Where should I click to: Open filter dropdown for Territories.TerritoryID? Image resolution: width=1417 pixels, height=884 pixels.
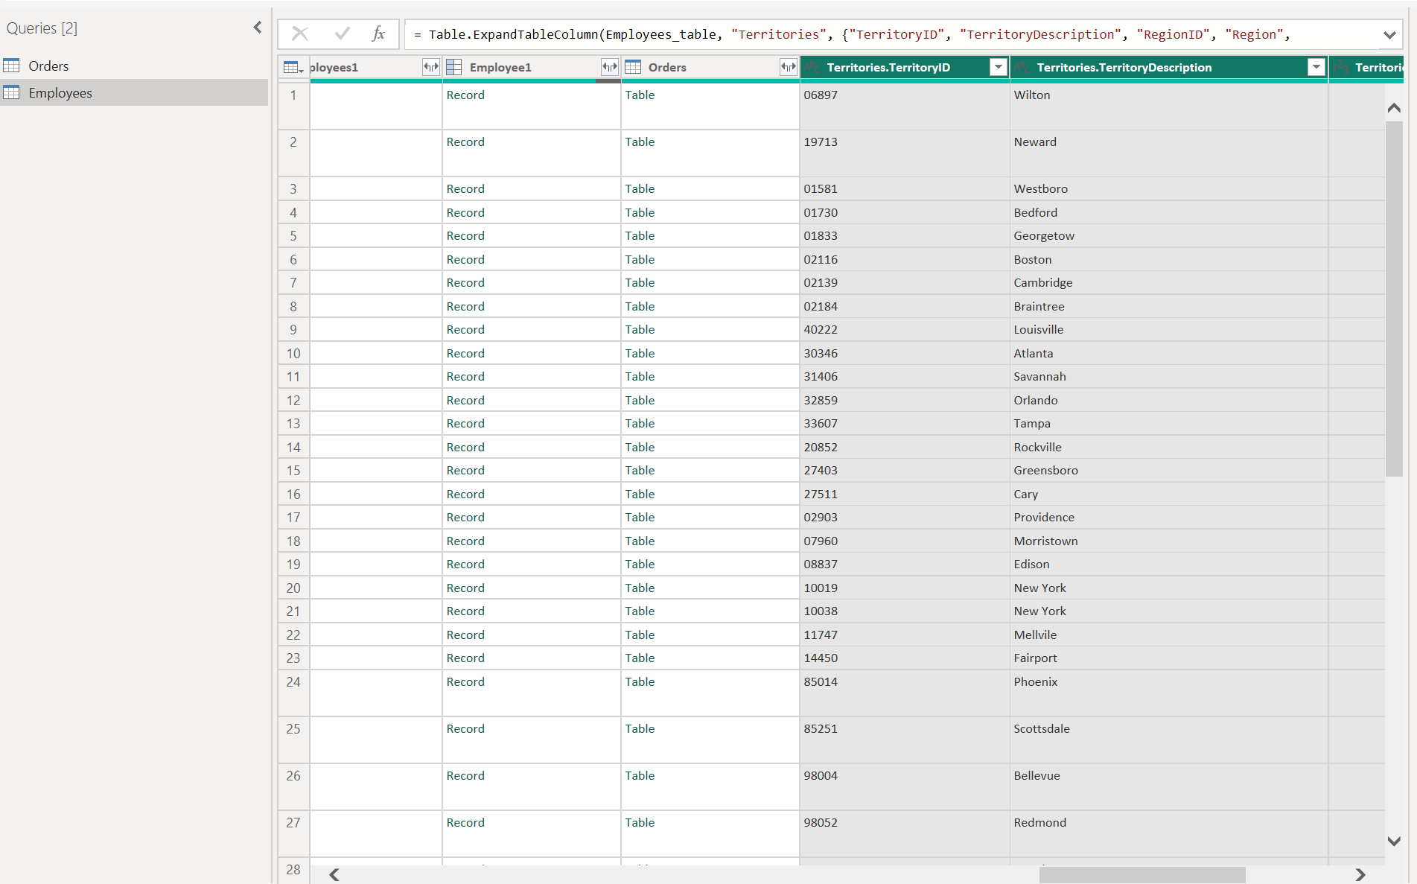coord(998,67)
